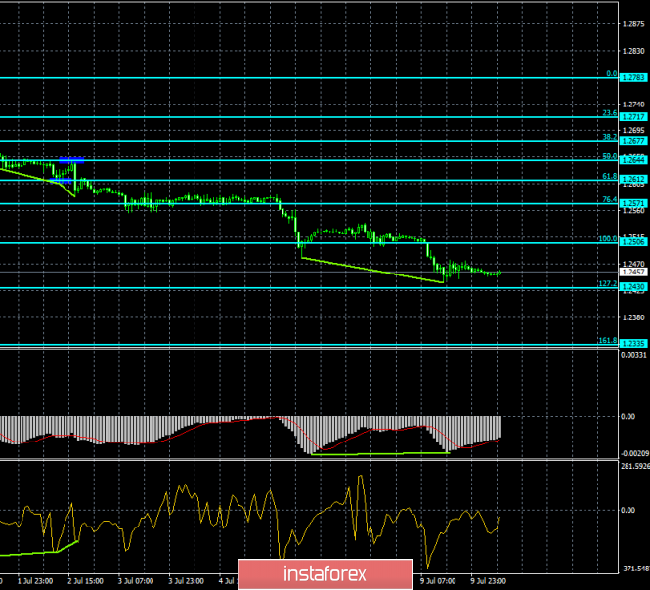This screenshot has width=650, height=590.
Task: Click the '3 Jul 07:00' time axis label
Action: coord(137,580)
